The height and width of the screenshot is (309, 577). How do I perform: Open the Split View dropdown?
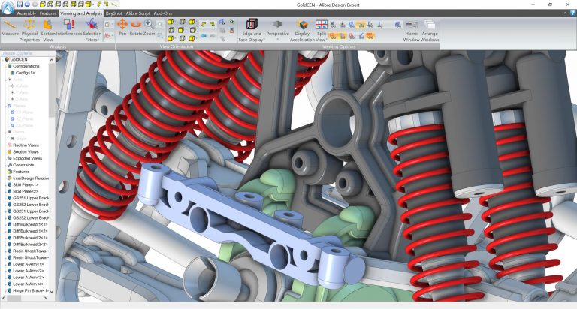coord(321,28)
